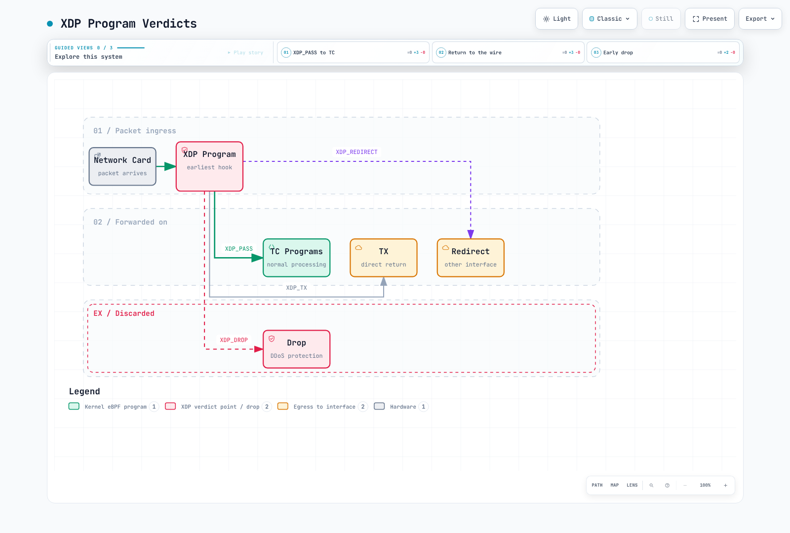Toggle the Still animation mode
Screen dimensions: 790x533
click(661, 19)
